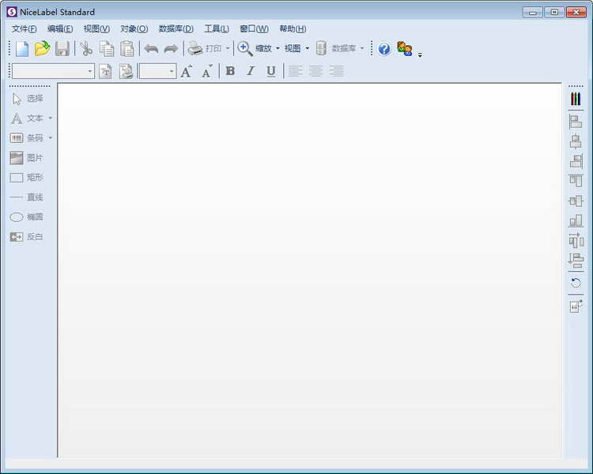Open the 打印 dropdown arrow
The height and width of the screenshot is (474, 593).
[228, 48]
